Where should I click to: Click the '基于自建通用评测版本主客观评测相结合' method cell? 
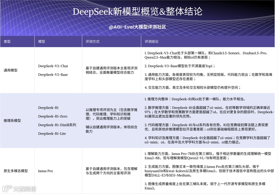111,70
